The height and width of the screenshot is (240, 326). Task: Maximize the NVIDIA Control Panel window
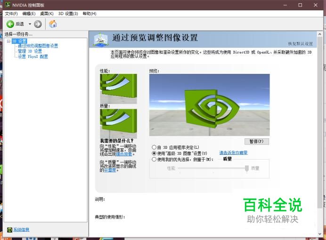[300, 5]
